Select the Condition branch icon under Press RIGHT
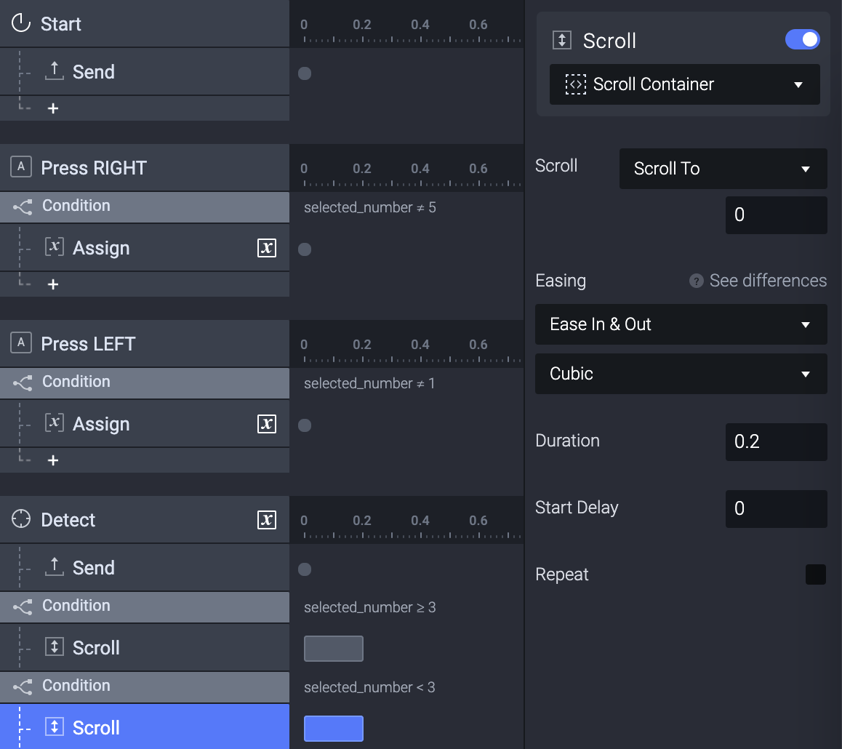Viewport: 842px width, 749px height. click(23, 207)
